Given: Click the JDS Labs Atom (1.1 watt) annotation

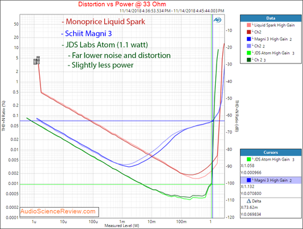Looking at the screenshot, I should (105, 45).
